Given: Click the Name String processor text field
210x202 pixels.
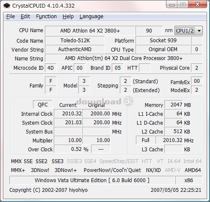Looking at the screenshot, I should tap(124, 58).
